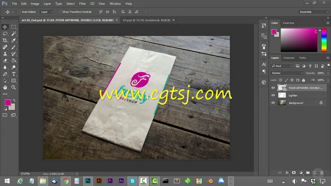Open the Window menu
This screenshot has height=186, width=331.
coord(115,4)
